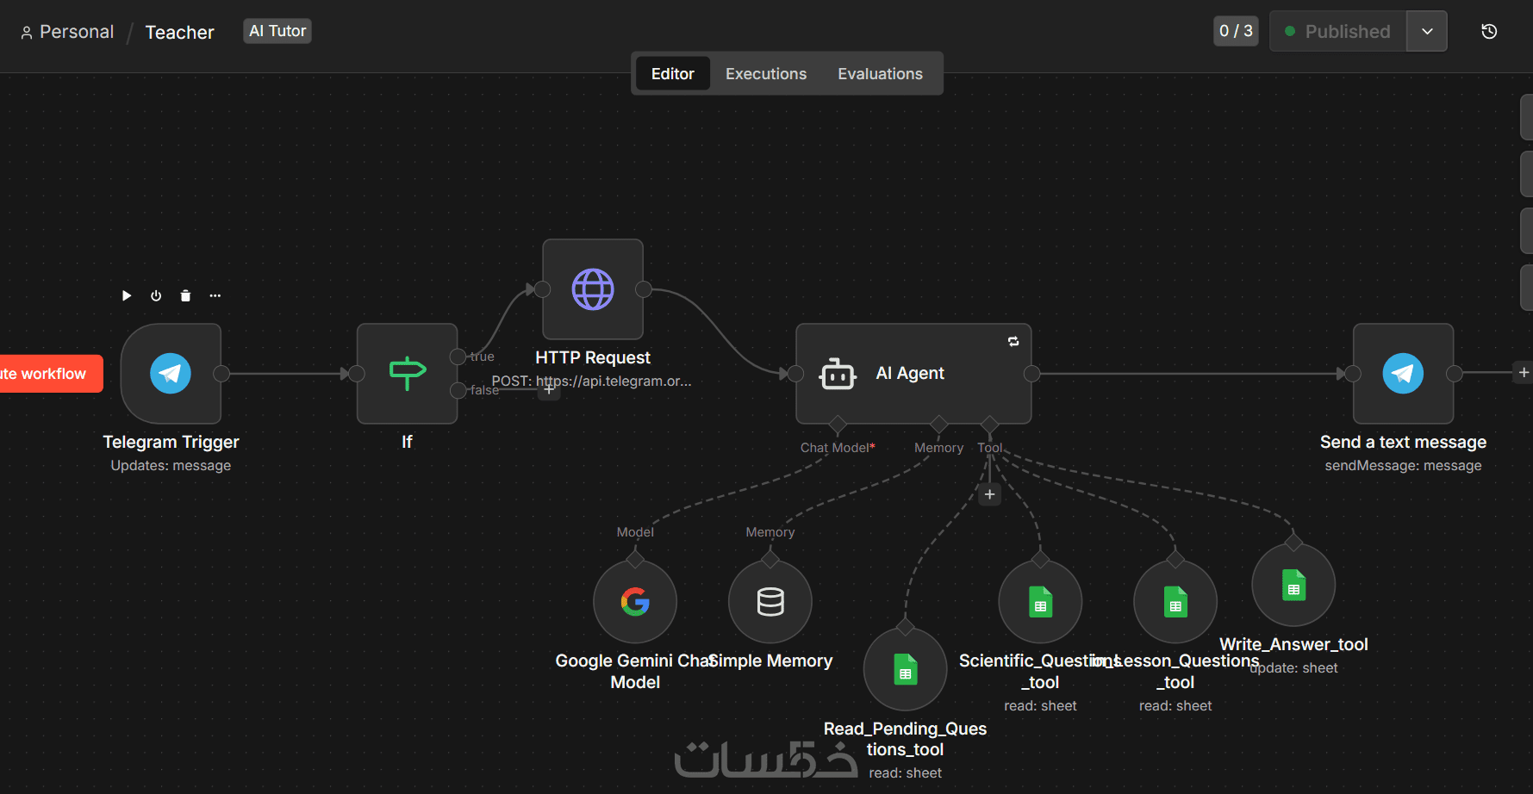Expand the Published dropdown arrow
1533x794 pixels.
point(1427,31)
